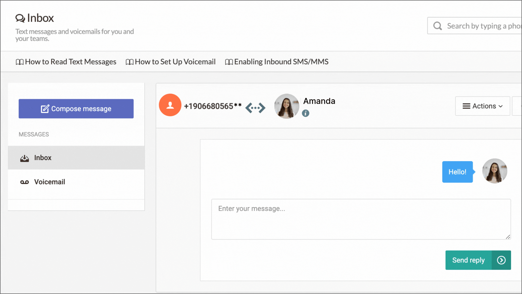The width and height of the screenshot is (522, 294).
Task: Click the arrow circle icon on Send reply
Action: [x=501, y=260]
